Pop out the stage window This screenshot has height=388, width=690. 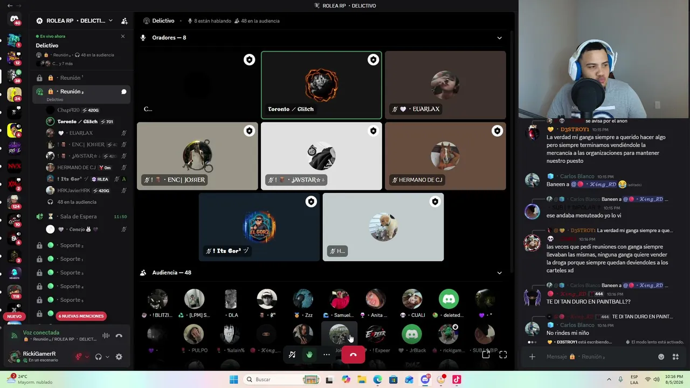(x=486, y=355)
